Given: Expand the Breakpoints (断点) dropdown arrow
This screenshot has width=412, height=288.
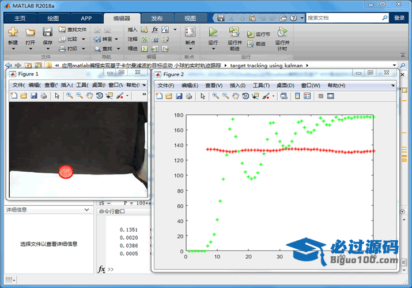Looking at the screenshot, I should [191, 49].
